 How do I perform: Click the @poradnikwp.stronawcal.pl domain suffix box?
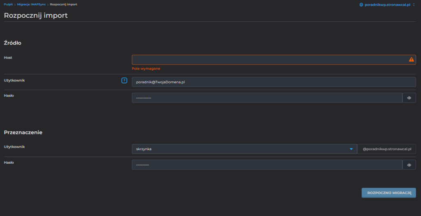coord(386,149)
